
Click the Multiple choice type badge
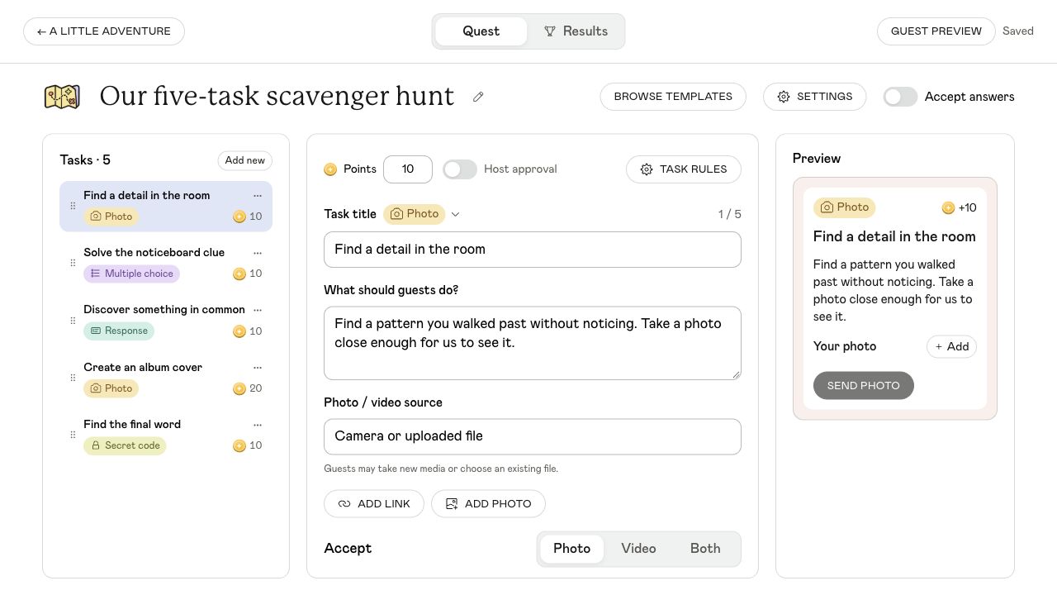tap(131, 274)
